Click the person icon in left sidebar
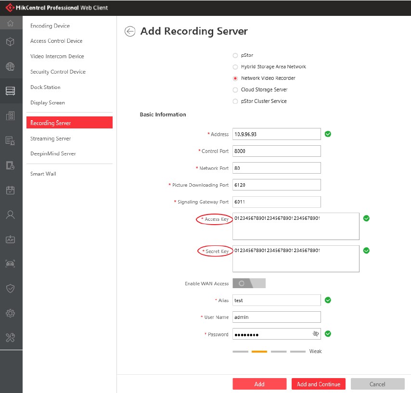Screen dimensions: 411x393 pos(11,215)
